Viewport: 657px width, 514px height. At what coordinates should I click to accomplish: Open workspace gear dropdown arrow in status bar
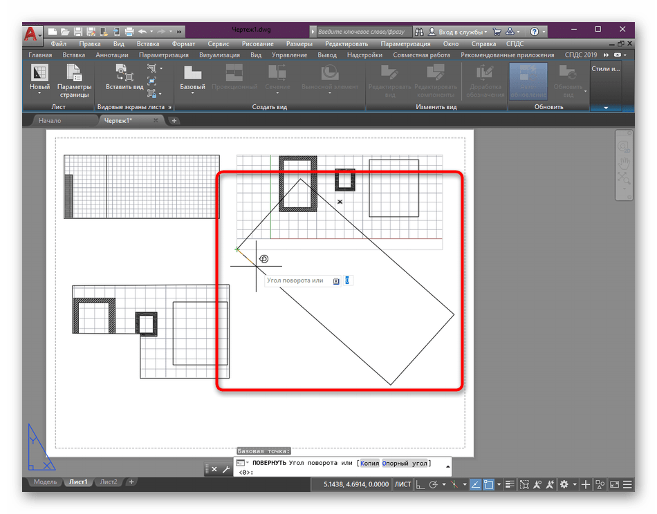[x=575, y=484]
